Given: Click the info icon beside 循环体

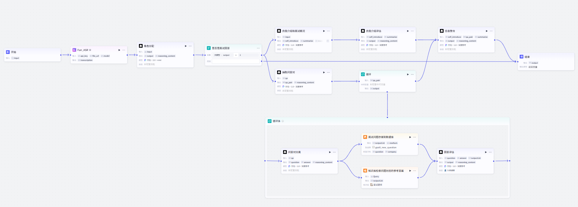Looking at the screenshot, I should pos(283,121).
